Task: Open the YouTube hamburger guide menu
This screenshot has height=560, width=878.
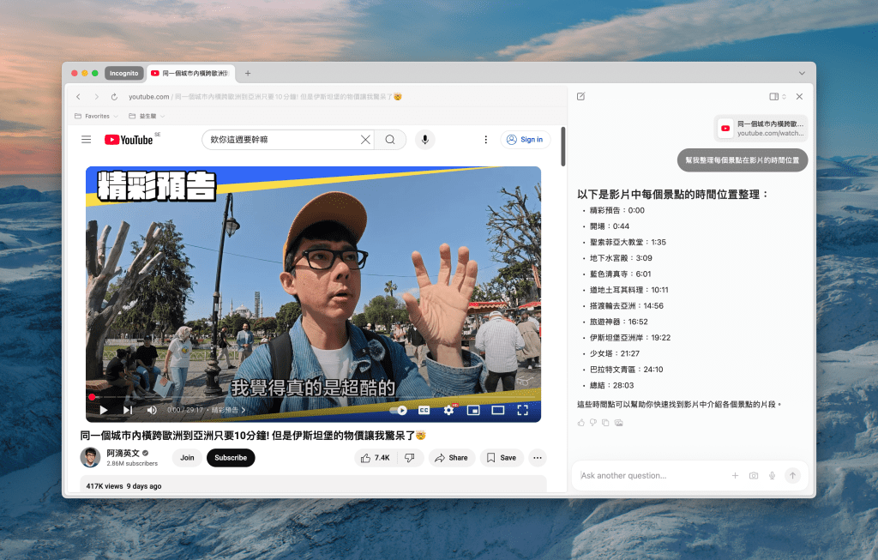Action: coord(86,140)
